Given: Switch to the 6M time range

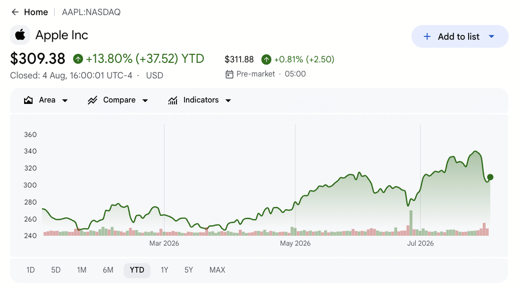Looking at the screenshot, I should tap(108, 270).
